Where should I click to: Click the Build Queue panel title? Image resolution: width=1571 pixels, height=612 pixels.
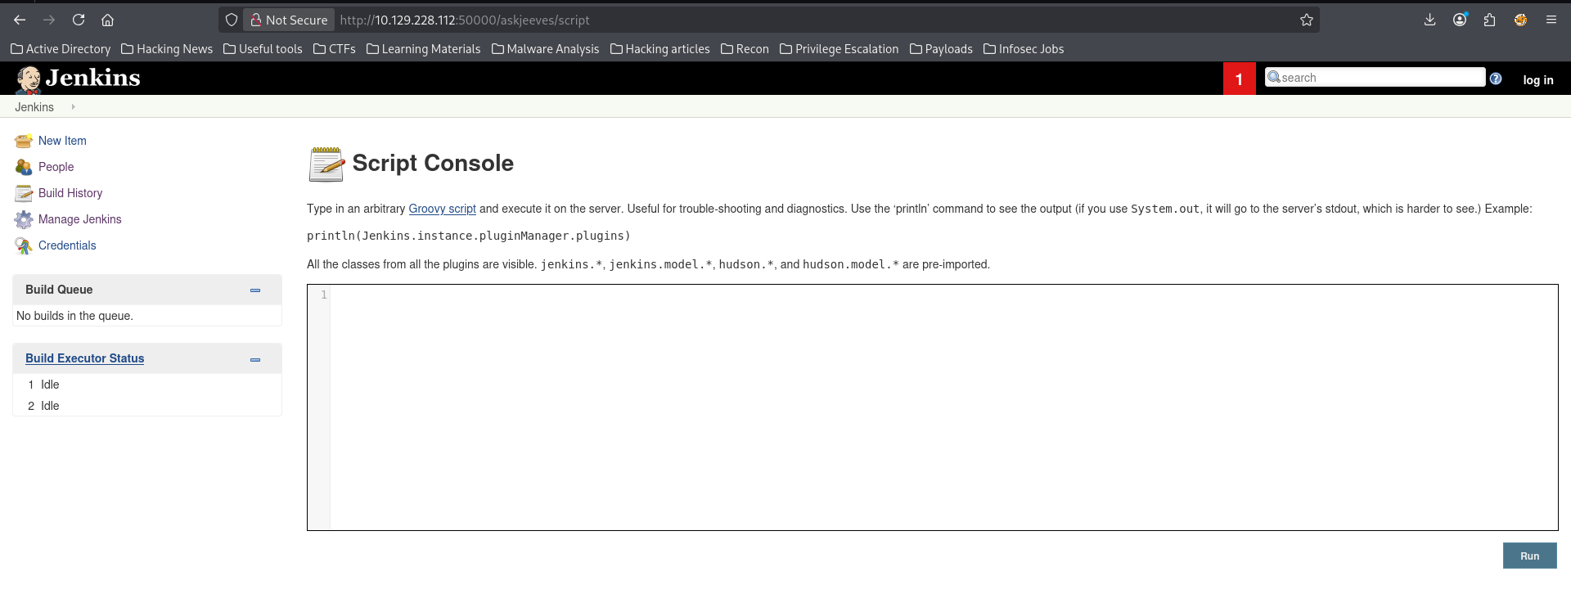click(x=59, y=290)
